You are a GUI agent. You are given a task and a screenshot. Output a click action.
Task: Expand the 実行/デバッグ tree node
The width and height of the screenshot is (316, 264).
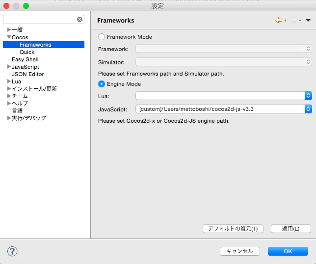click(9, 118)
